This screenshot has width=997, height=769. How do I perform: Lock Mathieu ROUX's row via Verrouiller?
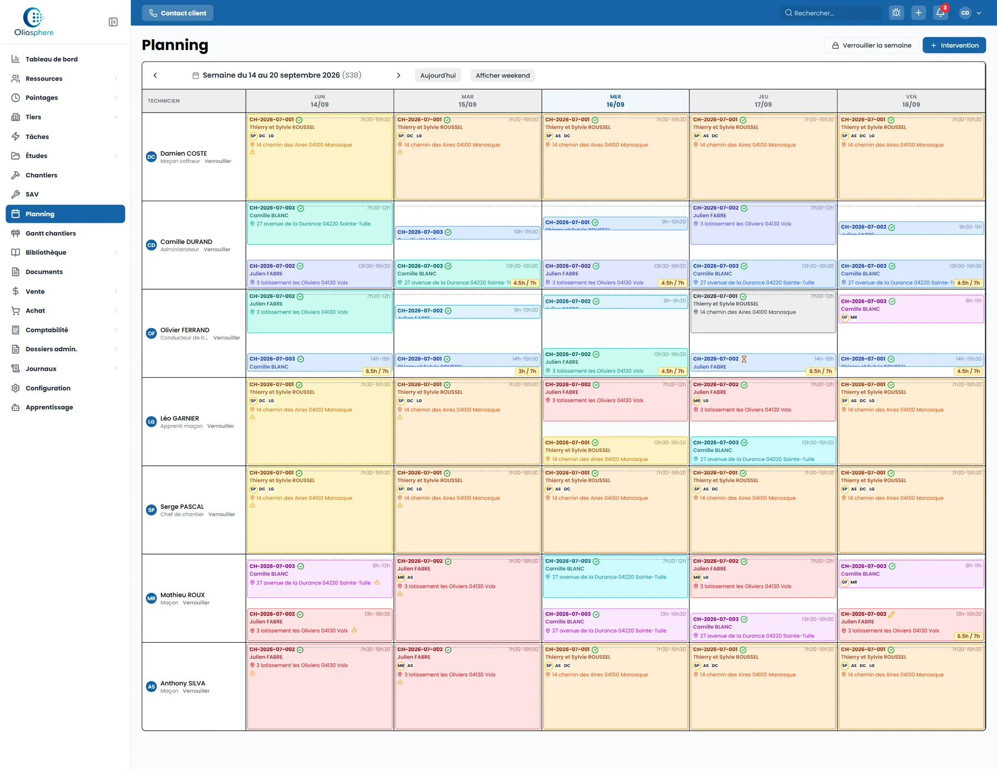click(196, 603)
